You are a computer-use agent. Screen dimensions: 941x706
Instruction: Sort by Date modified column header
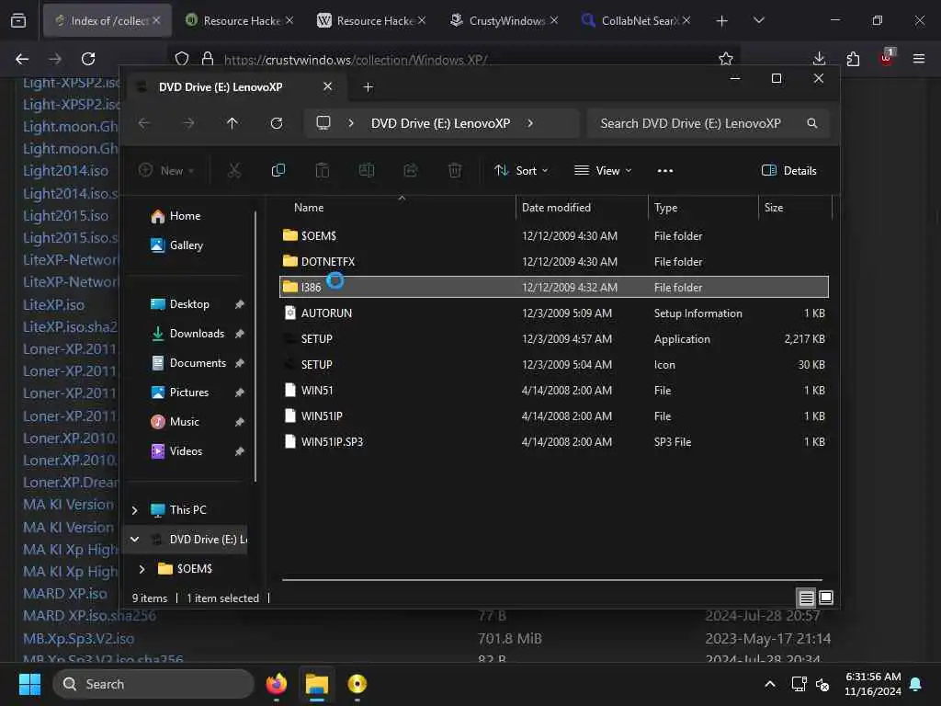pyautogui.click(x=582, y=208)
